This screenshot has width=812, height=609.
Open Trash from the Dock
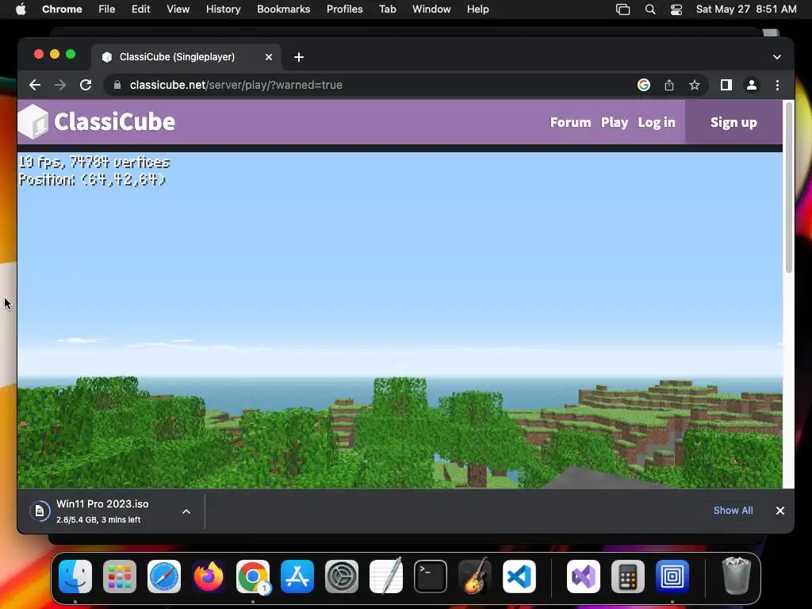click(x=736, y=576)
